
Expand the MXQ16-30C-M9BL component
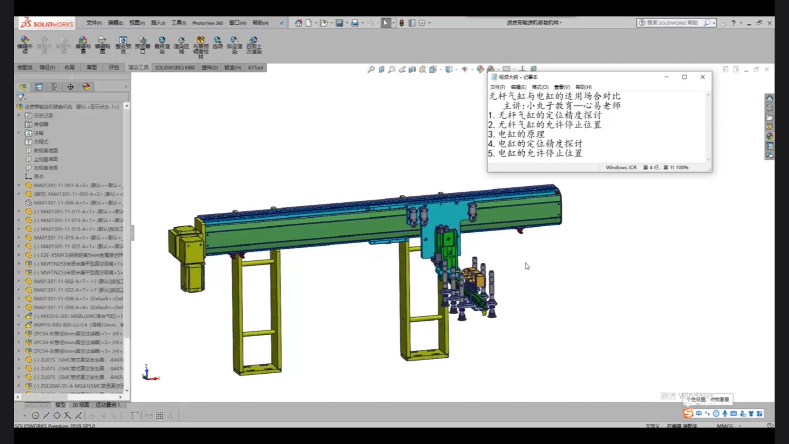(19, 316)
